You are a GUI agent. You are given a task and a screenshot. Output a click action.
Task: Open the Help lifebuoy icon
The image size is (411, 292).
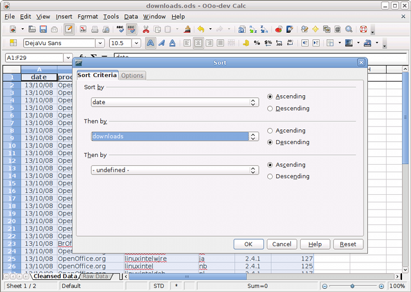pyautogui.click(x=363, y=30)
